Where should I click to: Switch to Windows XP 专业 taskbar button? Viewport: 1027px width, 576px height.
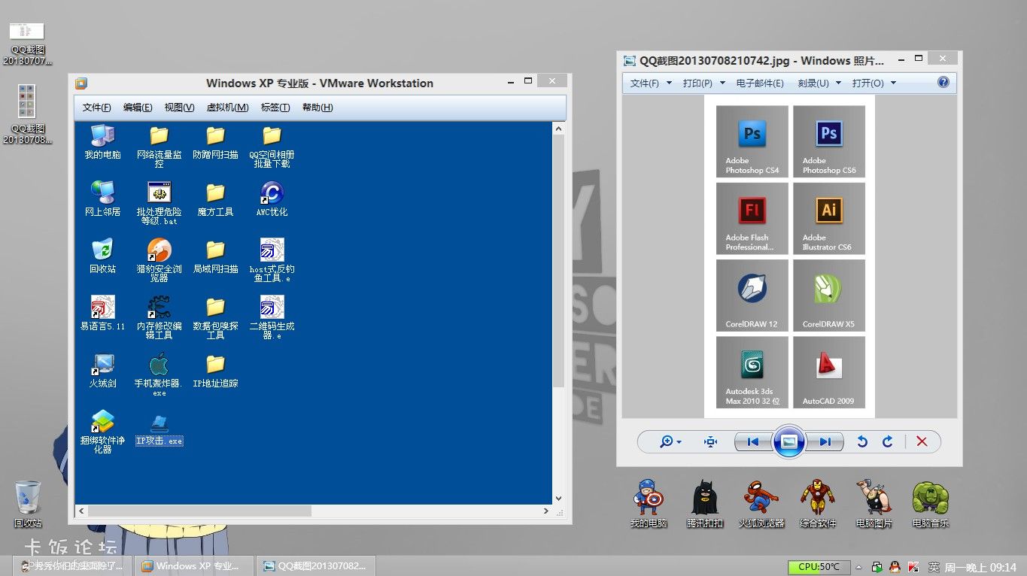tap(193, 565)
